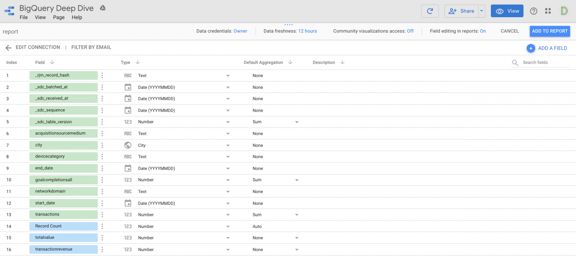Open the options menu beside _rjm_record_hash field
Screen dimensions: 576x266
[x=102, y=75]
